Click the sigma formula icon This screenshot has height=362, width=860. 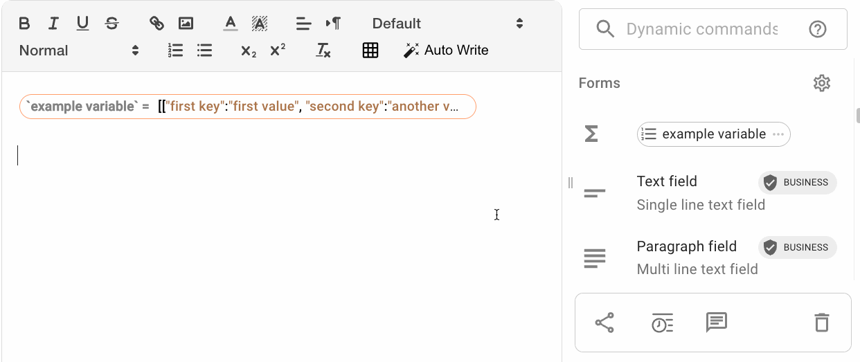(591, 134)
